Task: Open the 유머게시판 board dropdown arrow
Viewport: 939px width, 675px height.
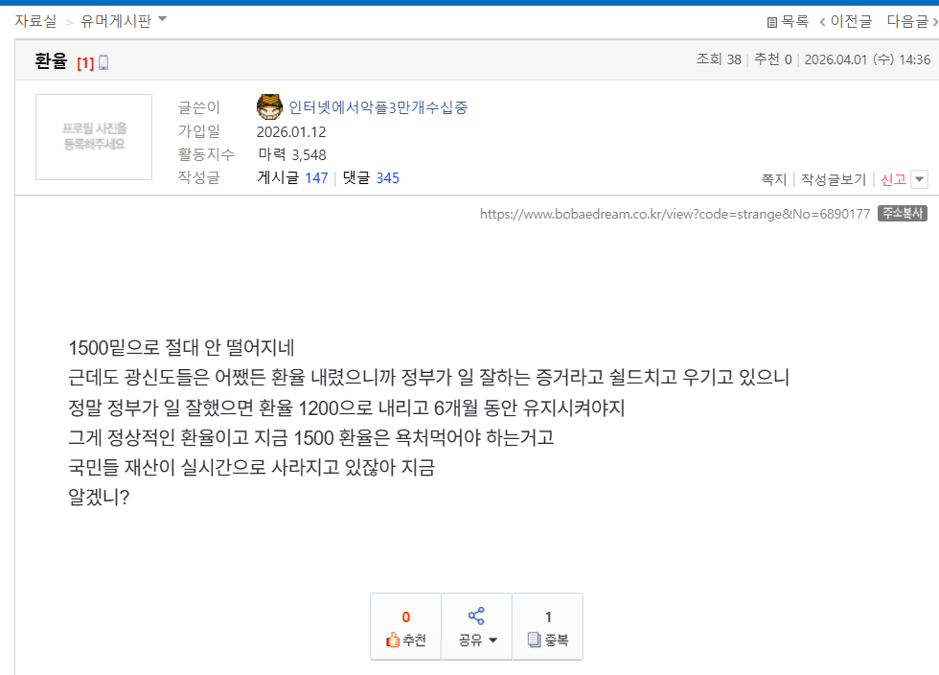Action: pos(162,19)
